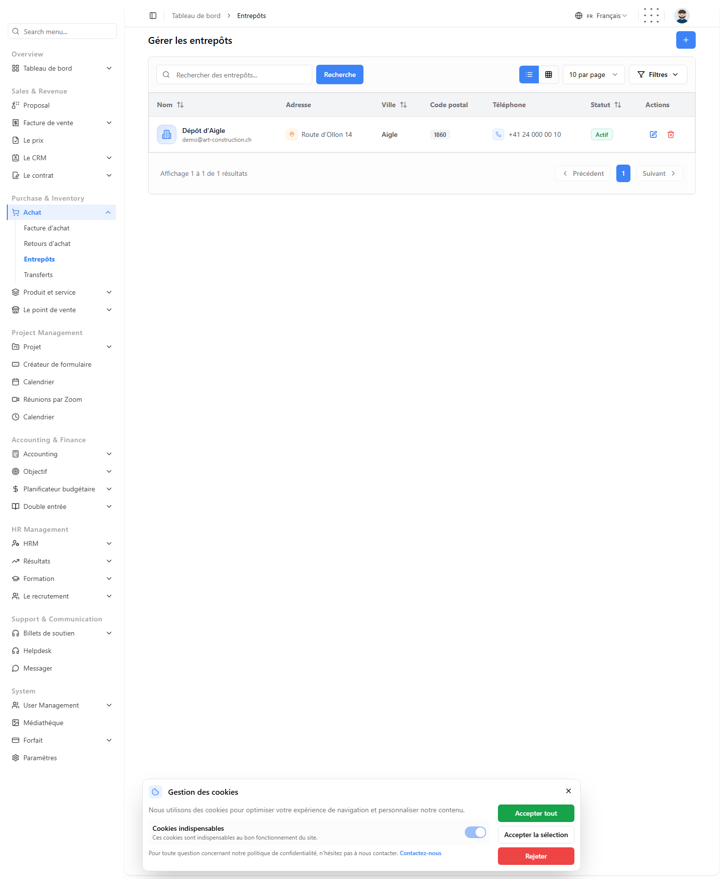Expand the Le CRM submenu

[x=62, y=158]
